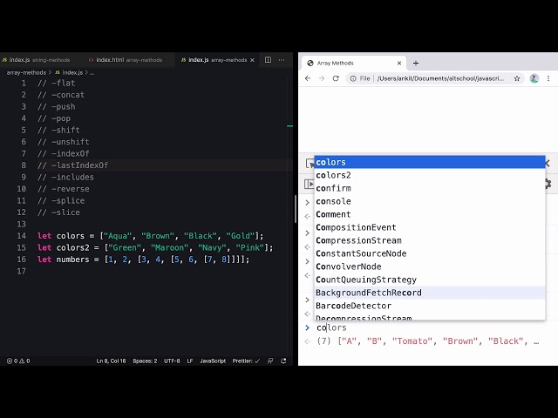This screenshot has height=418, width=558.
Task: Click the array-methods breadcrumb folder
Action: pyautogui.click(x=26, y=72)
